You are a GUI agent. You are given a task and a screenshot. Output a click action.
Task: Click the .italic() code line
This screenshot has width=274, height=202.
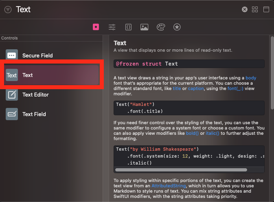(x=139, y=163)
